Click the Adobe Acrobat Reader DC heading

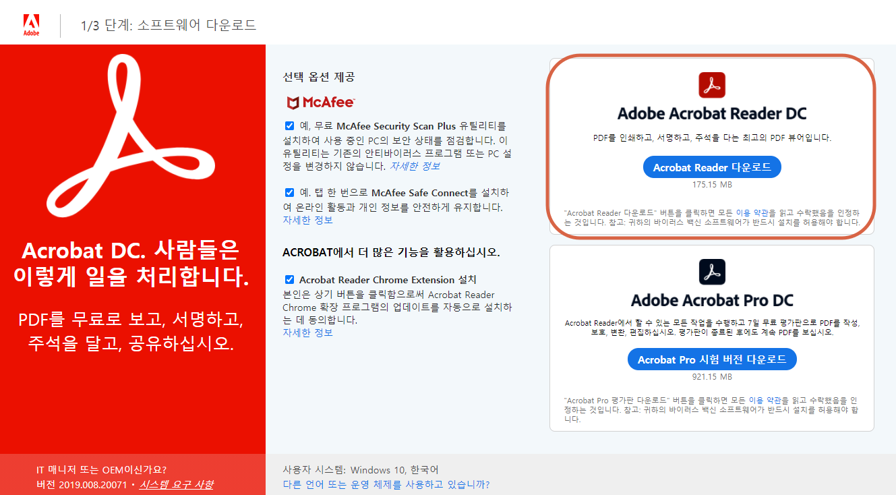(712, 113)
